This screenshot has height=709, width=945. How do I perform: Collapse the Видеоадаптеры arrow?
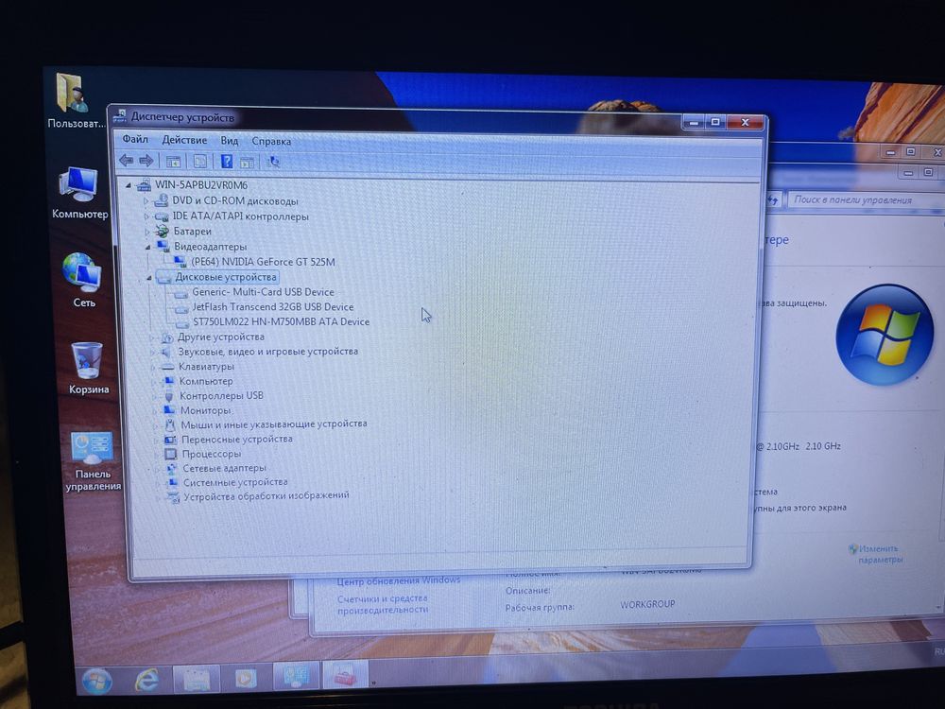[147, 247]
